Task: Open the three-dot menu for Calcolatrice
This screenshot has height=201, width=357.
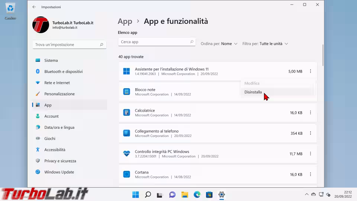Action: click(x=310, y=112)
